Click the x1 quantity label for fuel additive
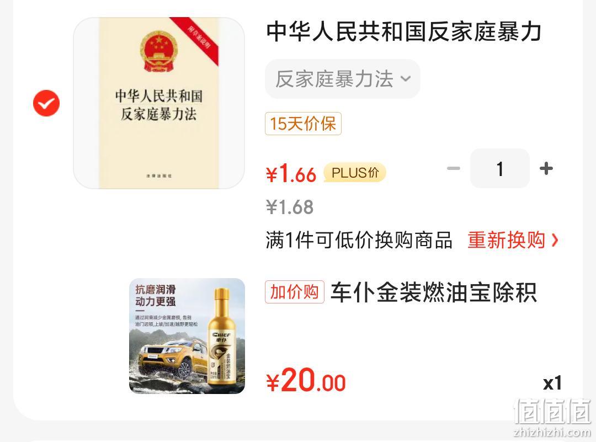This screenshot has height=442, width=596. point(552,383)
